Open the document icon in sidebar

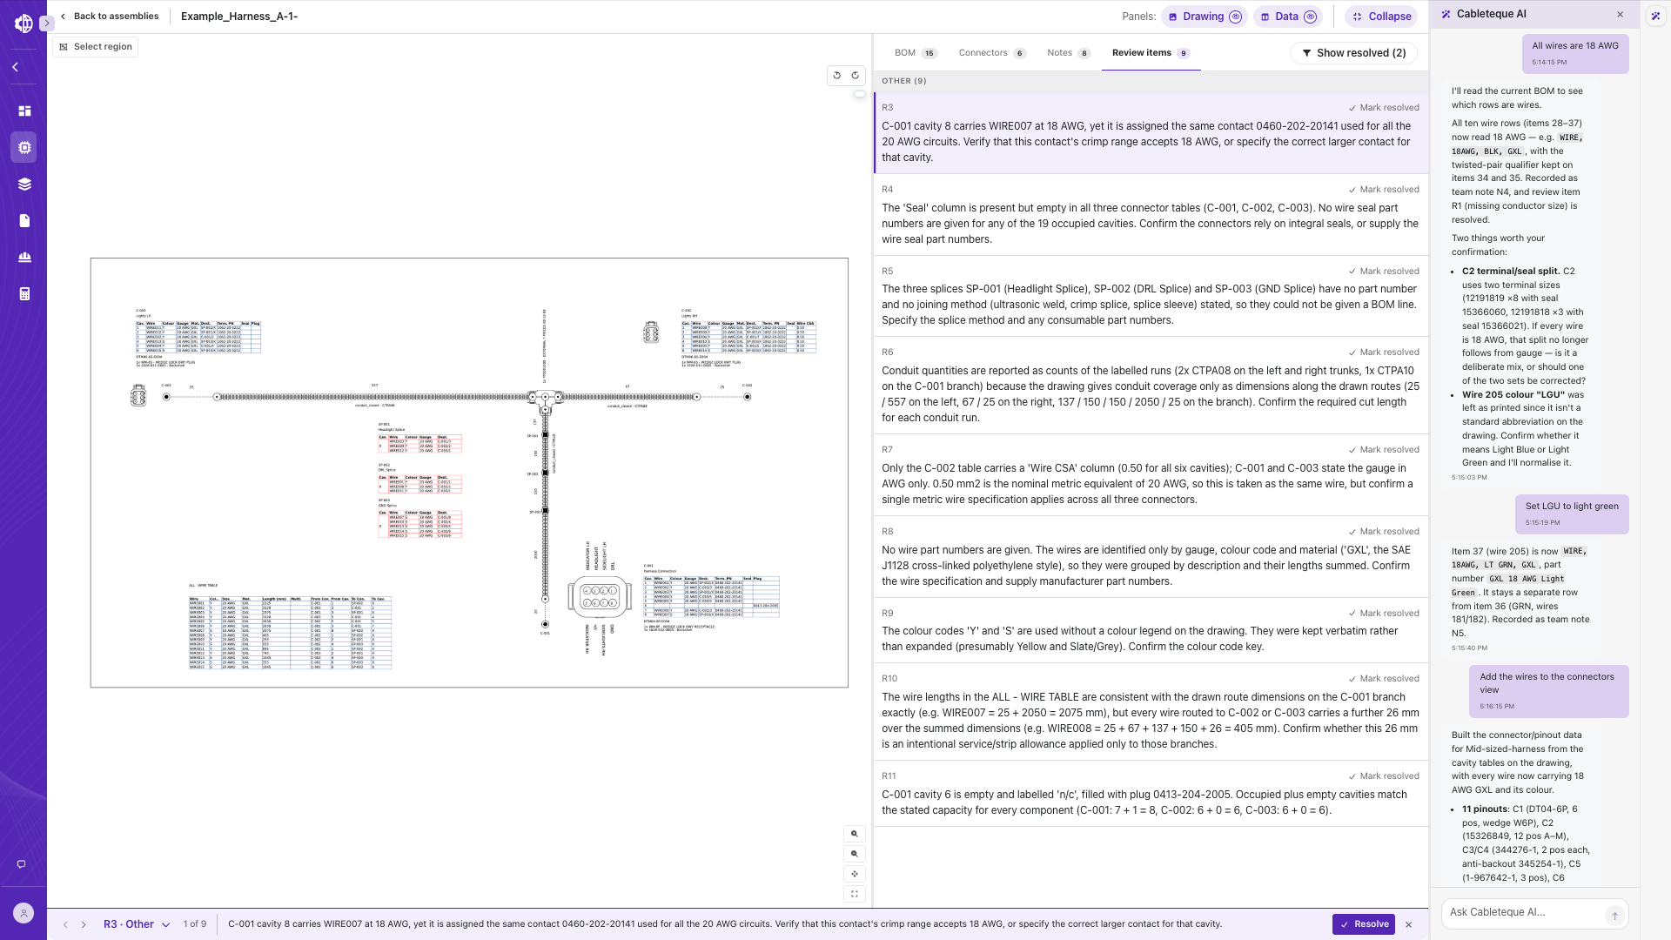(24, 221)
